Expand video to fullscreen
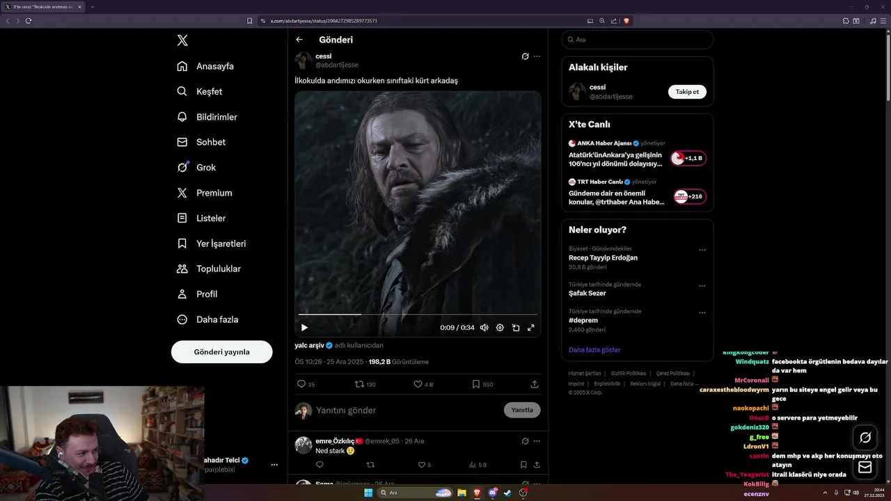This screenshot has height=501, width=891. 531,328
